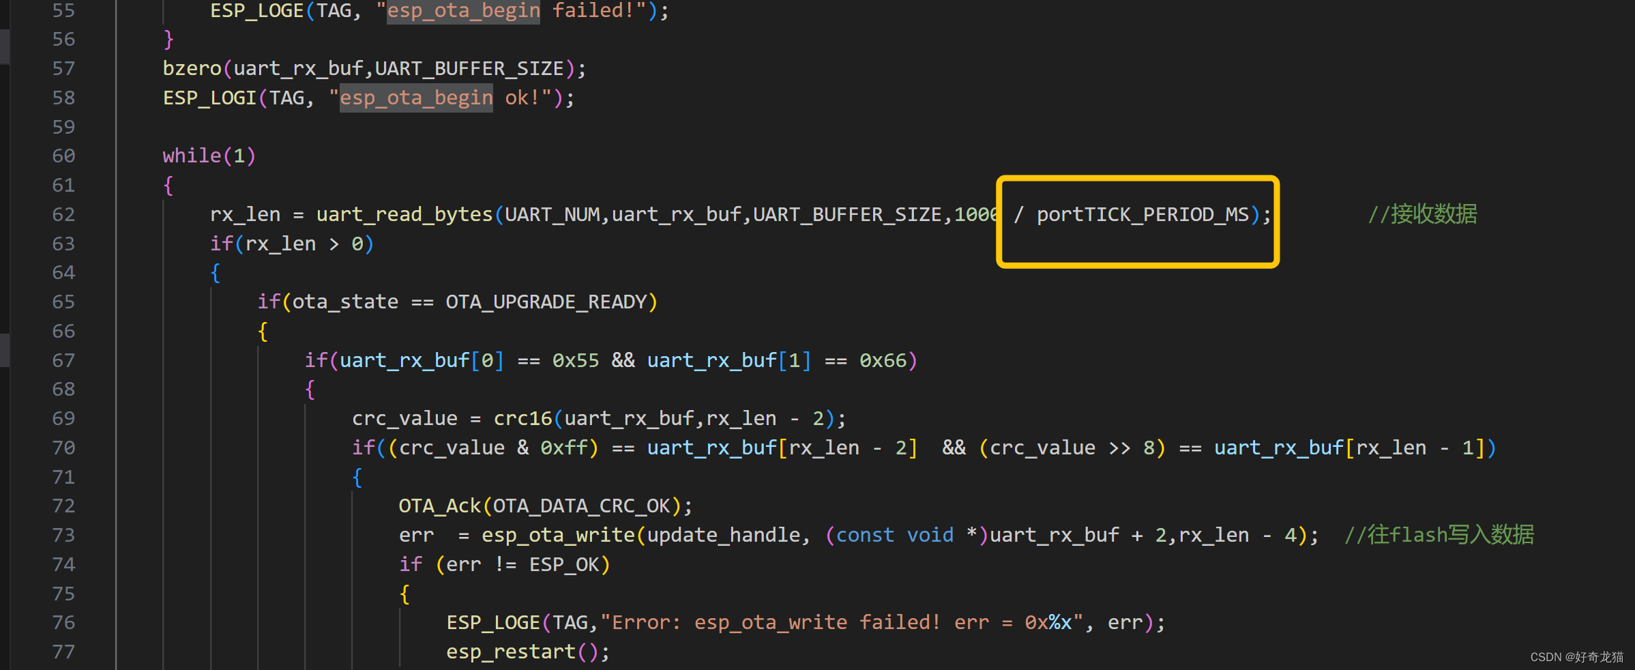Click line number 73 in the gutter
This screenshot has height=670, width=1635.
(63, 536)
